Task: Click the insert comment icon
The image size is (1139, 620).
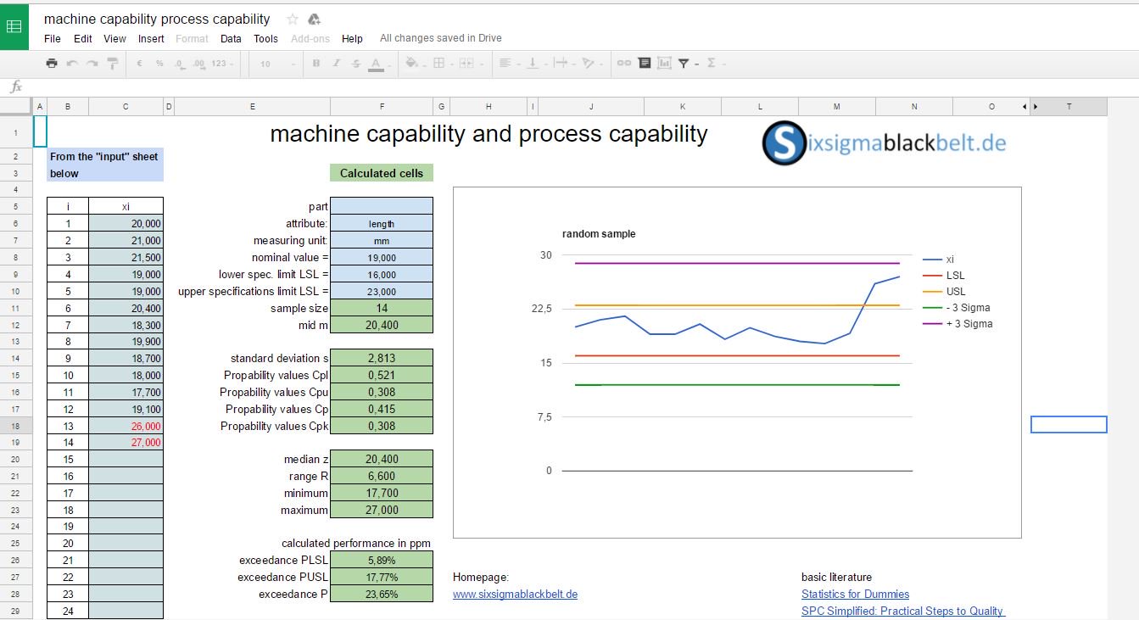Action: click(645, 63)
